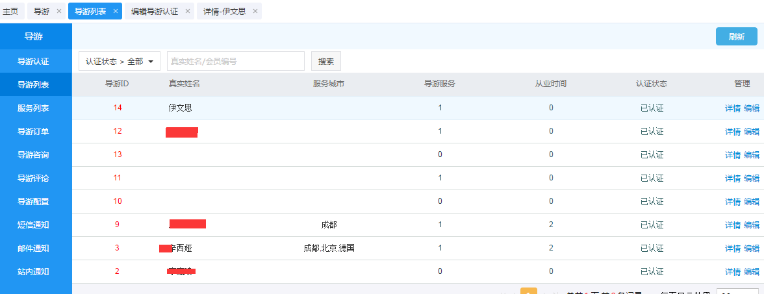764x294 pixels.
Task: Open the 认证状态 filter dropdown
Action: (120, 62)
